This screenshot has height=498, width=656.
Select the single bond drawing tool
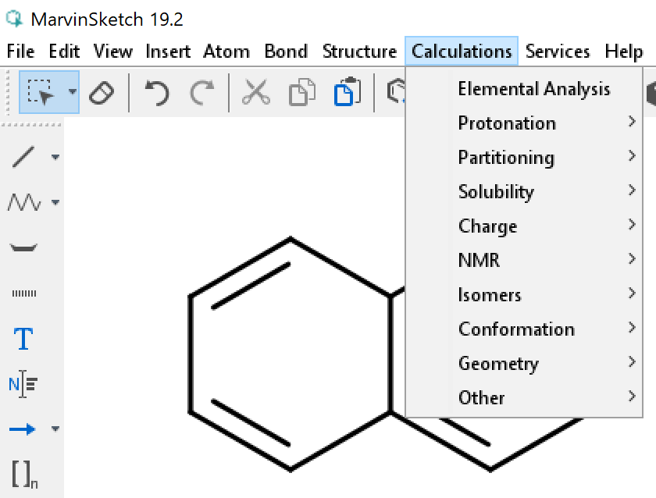pyautogui.click(x=23, y=157)
